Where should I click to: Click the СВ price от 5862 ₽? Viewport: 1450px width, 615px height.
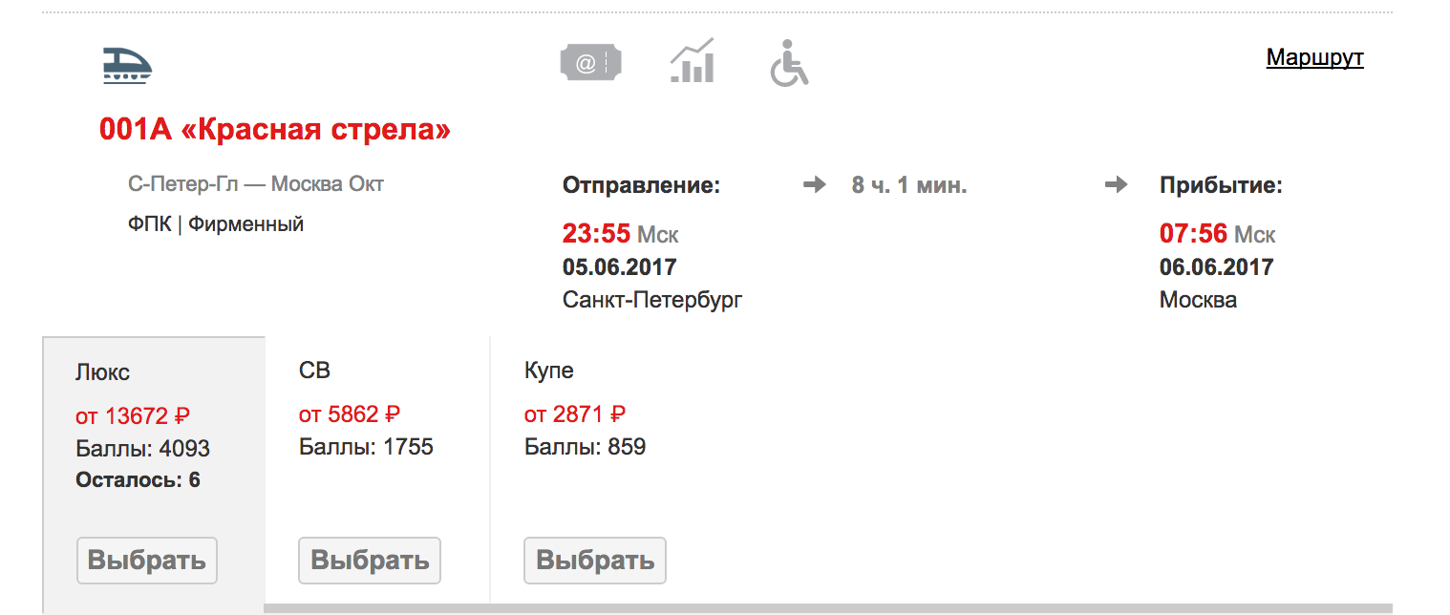tap(350, 414)
